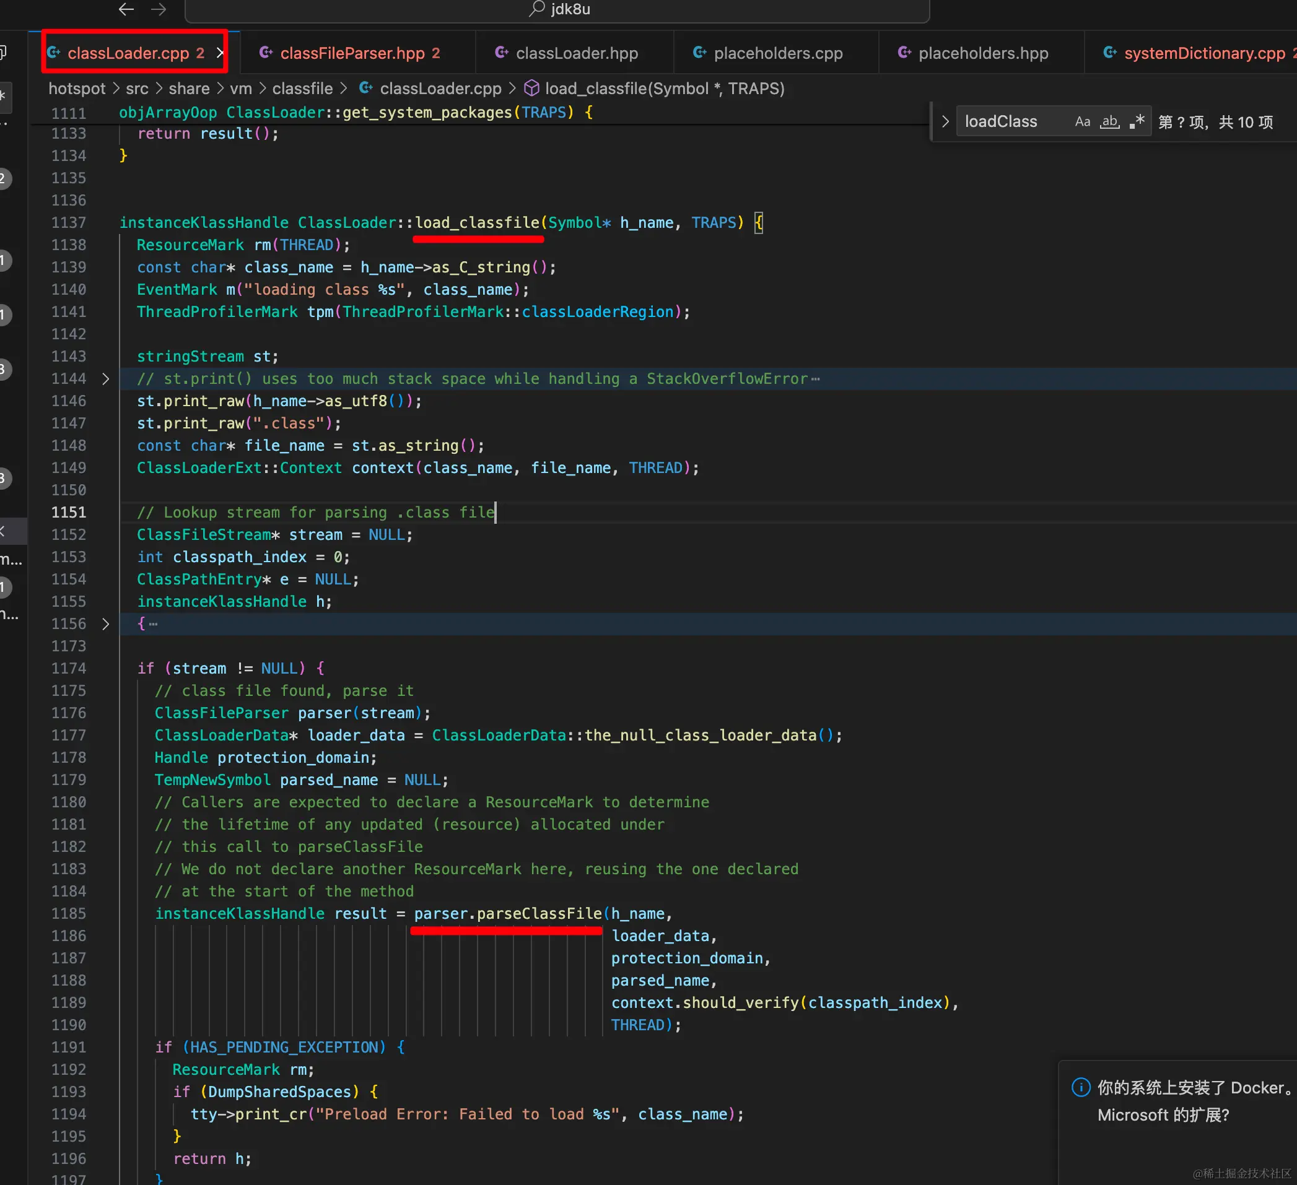This screenshot has height=1185, width=1297.
Task: Click the hotspot folder in breadcrumb
Action: click(77, 88)
